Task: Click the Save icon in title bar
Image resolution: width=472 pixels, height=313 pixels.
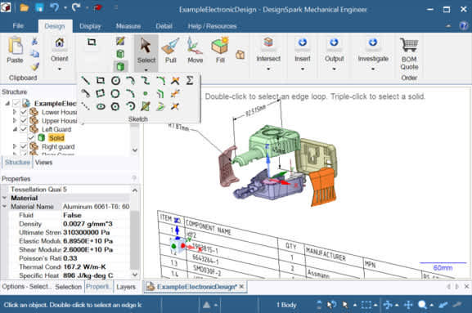Action: (x=39, y=7)
